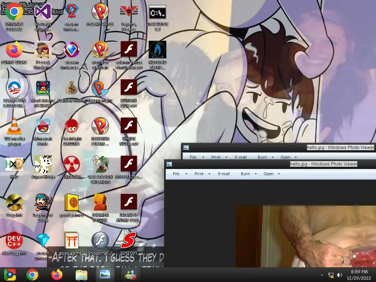
Task: Show hidden system tray icons
Action: pos(322,275)
